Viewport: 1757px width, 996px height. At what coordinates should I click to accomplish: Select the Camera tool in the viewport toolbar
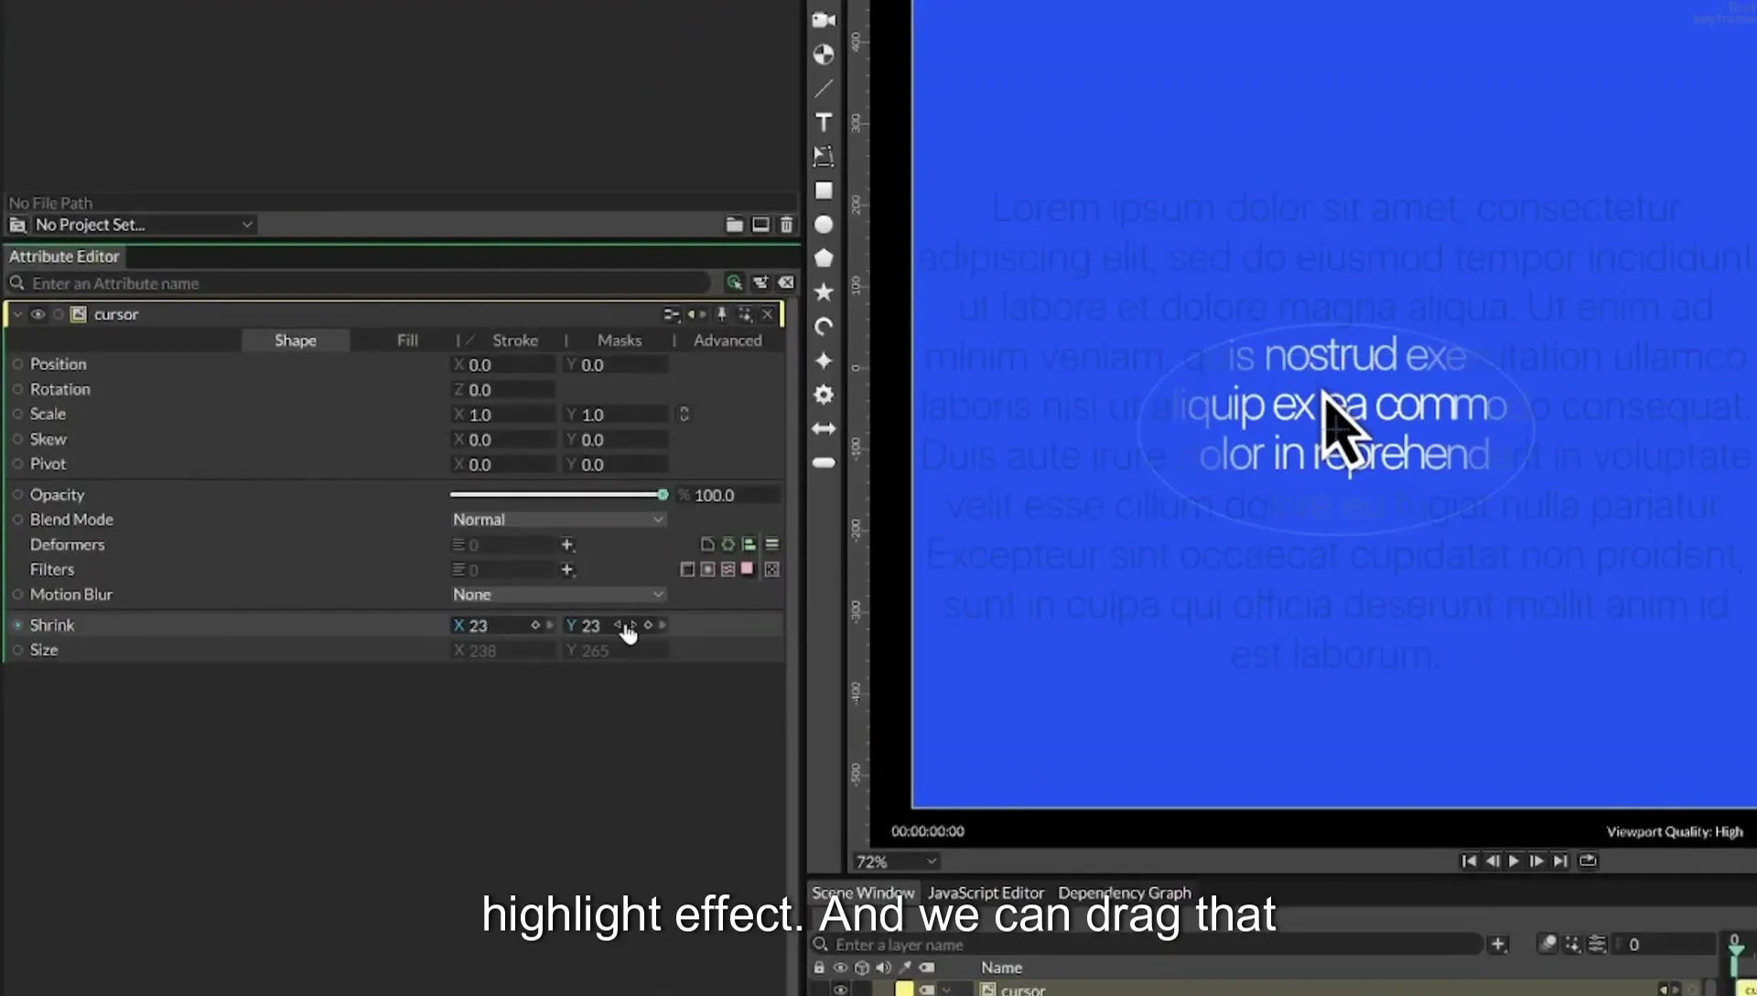tap(824, 19)
